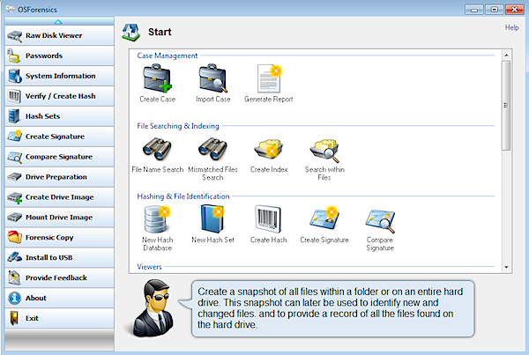This screenshot has width=529, height=355.
Task: Select Drive Preparation sidebar item
Action: click(x=57, y=177)
